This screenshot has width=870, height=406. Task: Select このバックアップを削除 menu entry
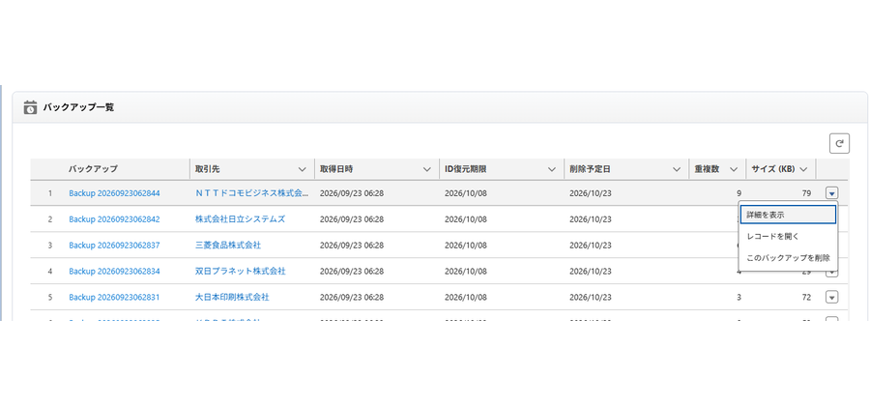(788, 258)
